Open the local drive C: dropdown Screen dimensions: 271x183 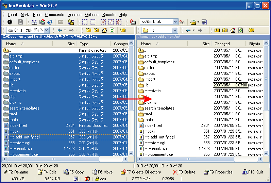click(x=46, y=30)
